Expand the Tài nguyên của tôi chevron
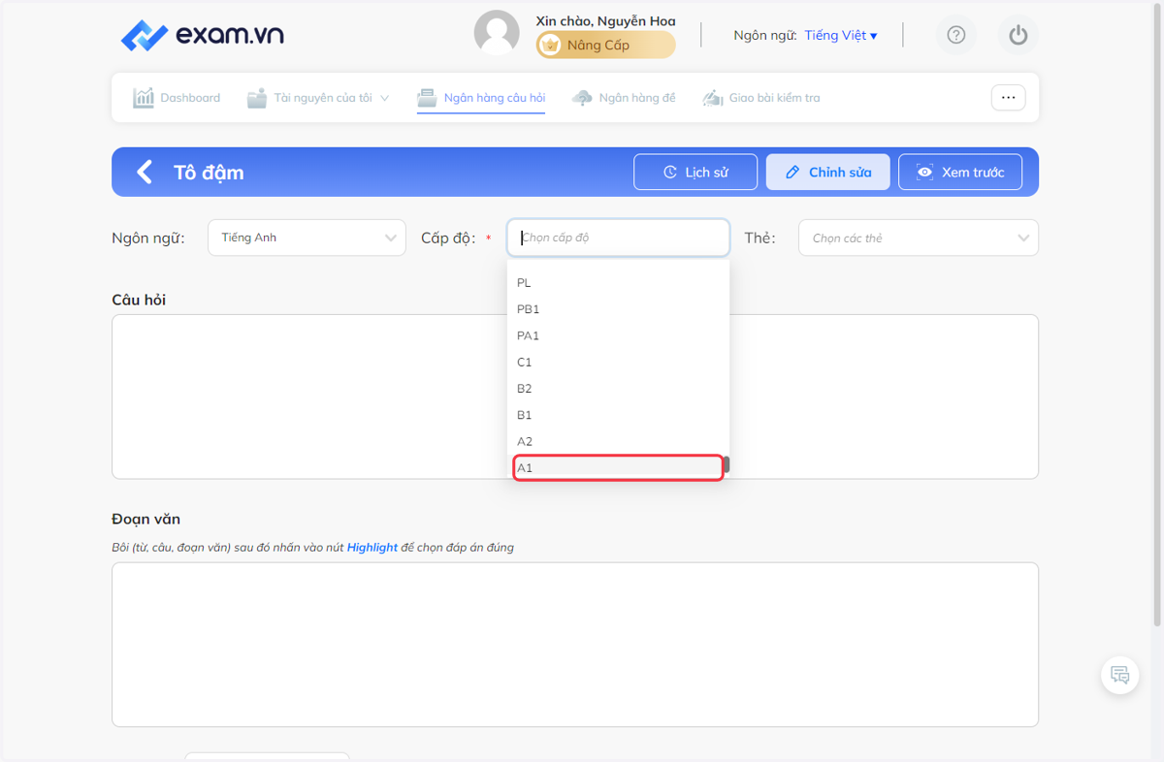The height and width of the screenshot is (762, 1164). point(384,98)
